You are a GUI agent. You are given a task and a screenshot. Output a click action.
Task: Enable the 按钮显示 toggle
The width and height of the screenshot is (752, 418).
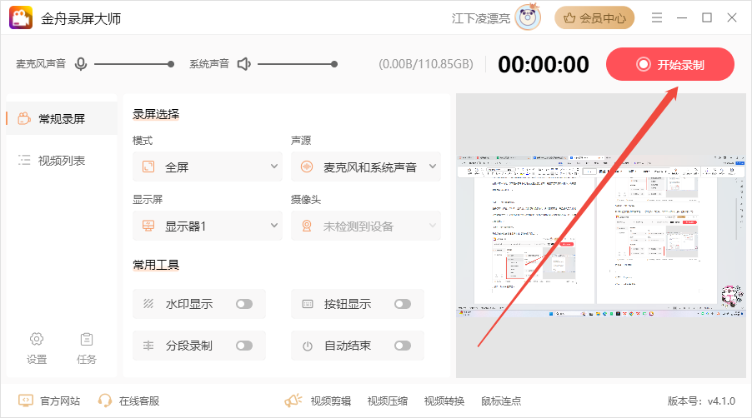(x=403, y=304)
